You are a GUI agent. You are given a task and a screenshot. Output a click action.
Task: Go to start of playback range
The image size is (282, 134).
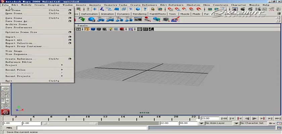tap(224, 118)
